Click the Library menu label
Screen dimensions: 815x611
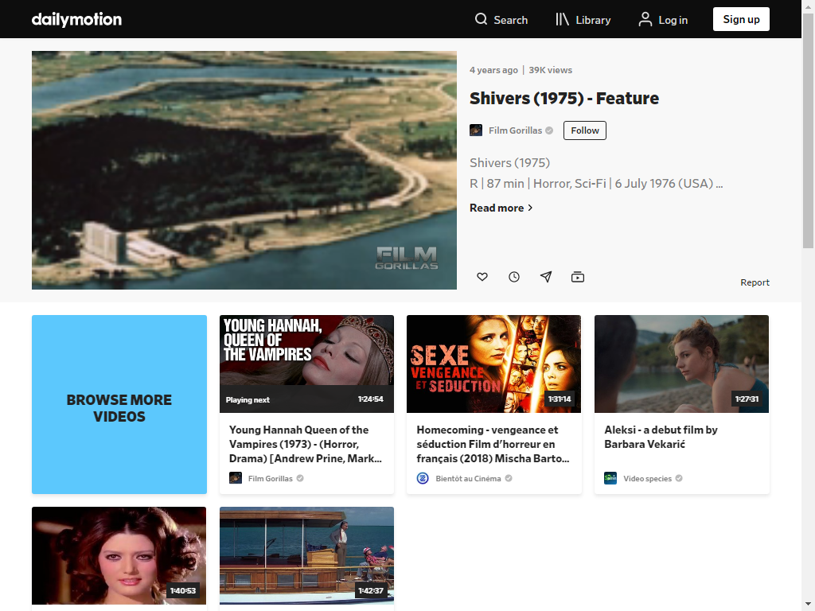point(593,20)
